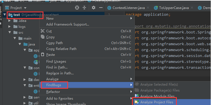
Task: Select Analyze Selected File(s)
Action: coord(172,85)
